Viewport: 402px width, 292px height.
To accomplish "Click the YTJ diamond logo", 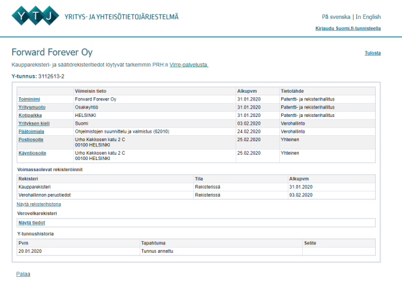I will point(35,16).
